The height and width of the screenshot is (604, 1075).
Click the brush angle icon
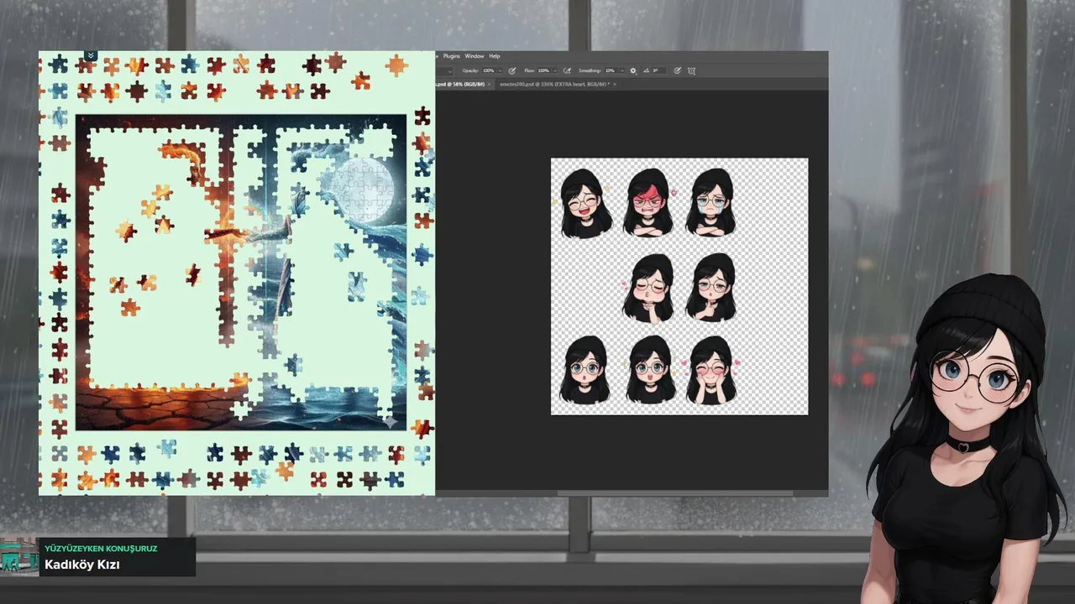tap(646, 70)
